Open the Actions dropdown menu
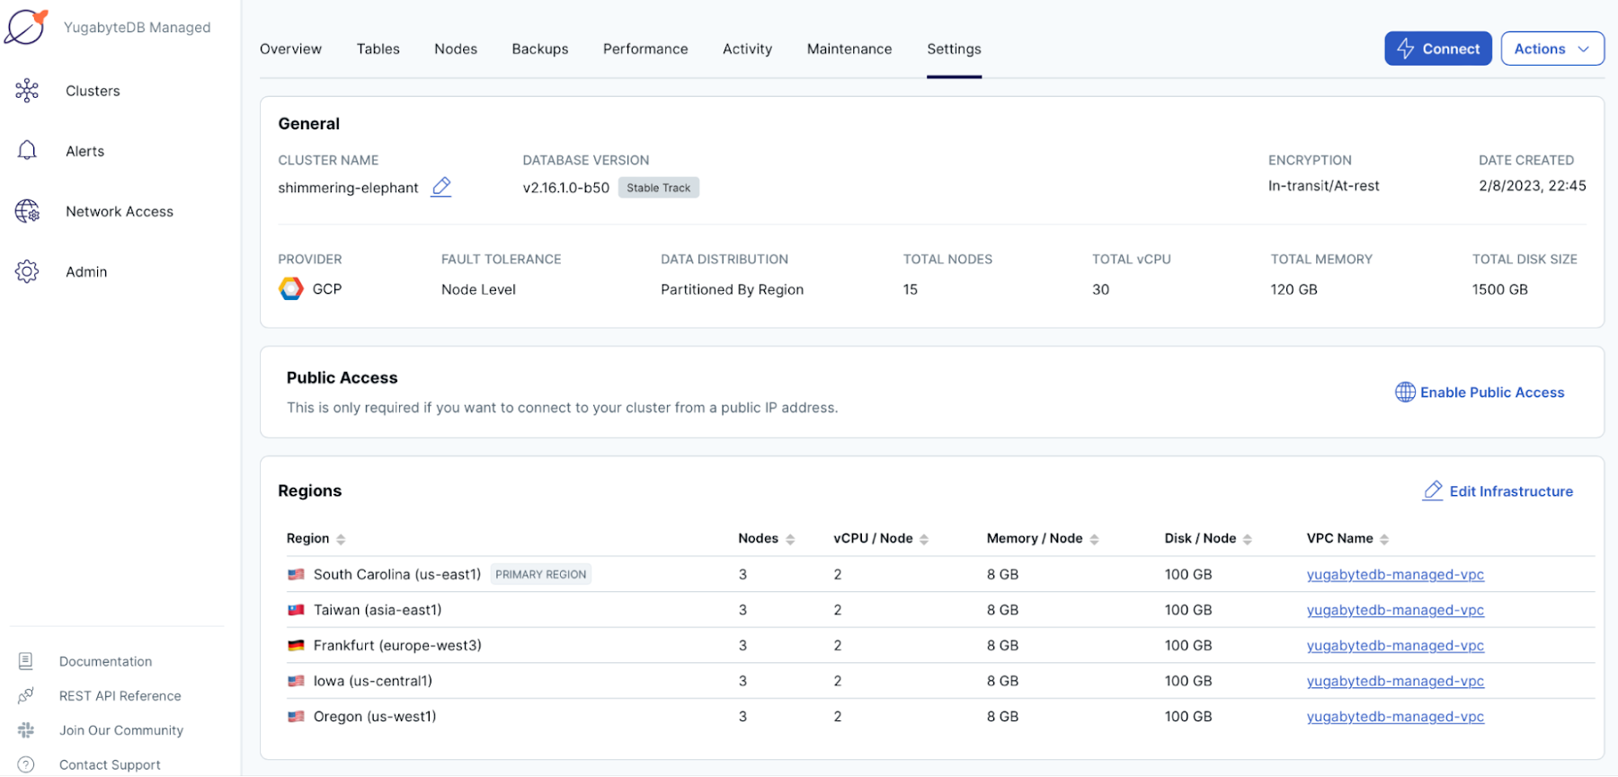The width and height of the screenshot is (1618, 777). coord(1552,49)
